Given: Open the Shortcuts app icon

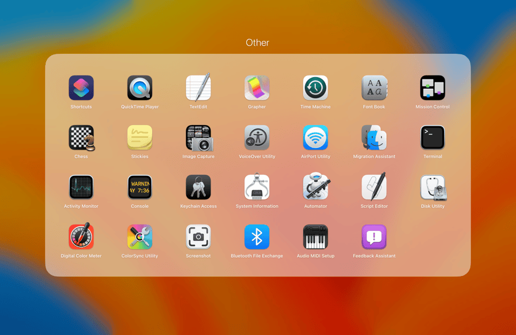Looking at the screenshot, I should [x=81, y=88].
